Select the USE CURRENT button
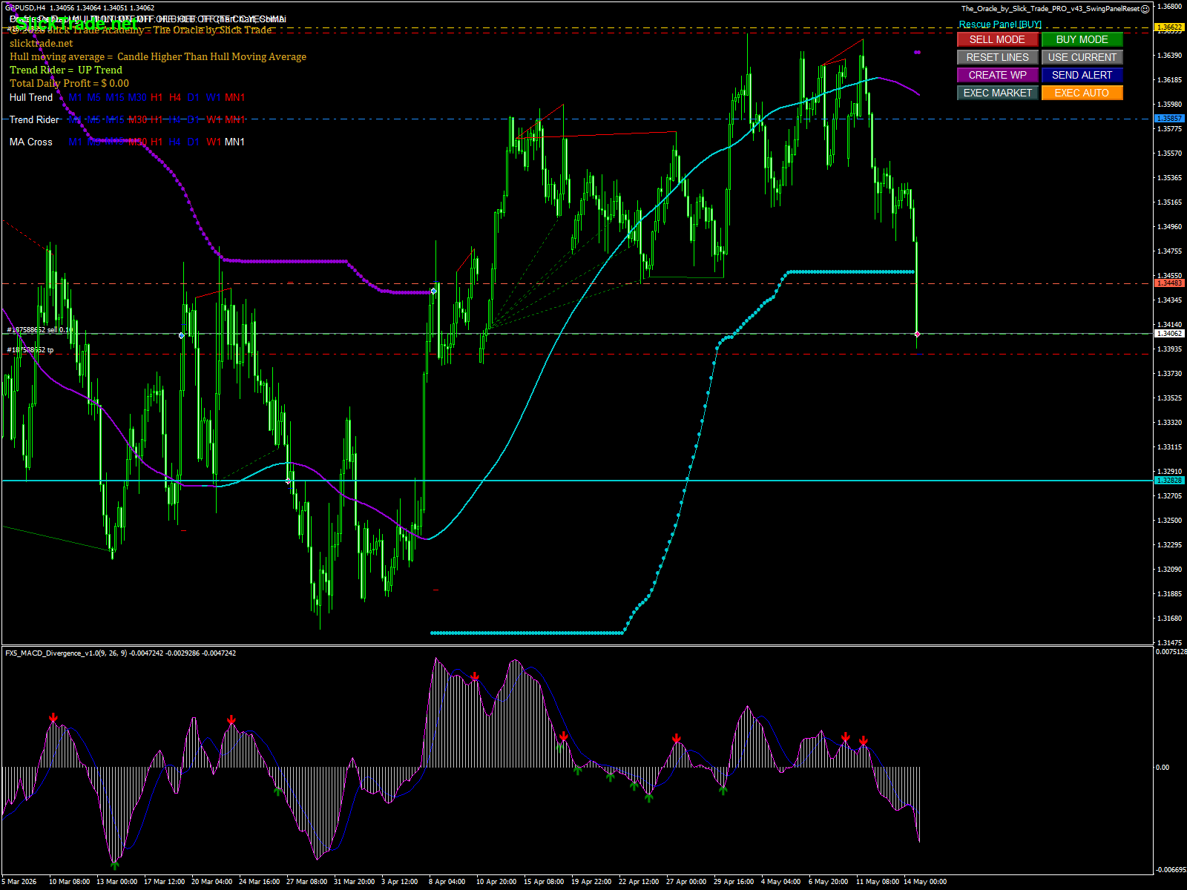Image resolution: width=1187 pixels, height=890 pixels. 1082,57
